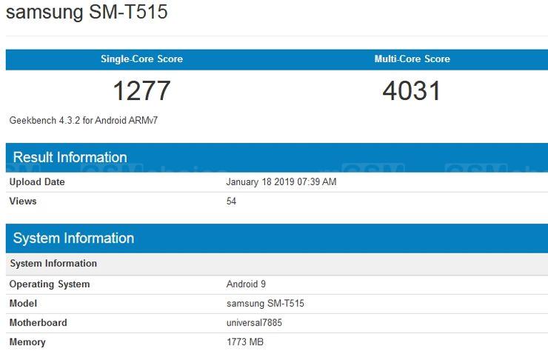Click the Android 9 value
Image resolution: width=548 pixels, height=351 pixels.
pos(246,284)
